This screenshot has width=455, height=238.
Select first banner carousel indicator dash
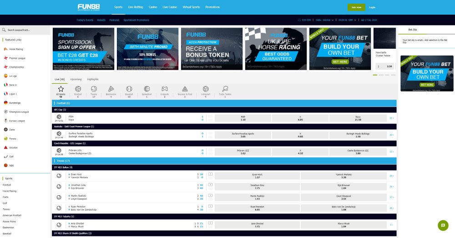point(375,75)
